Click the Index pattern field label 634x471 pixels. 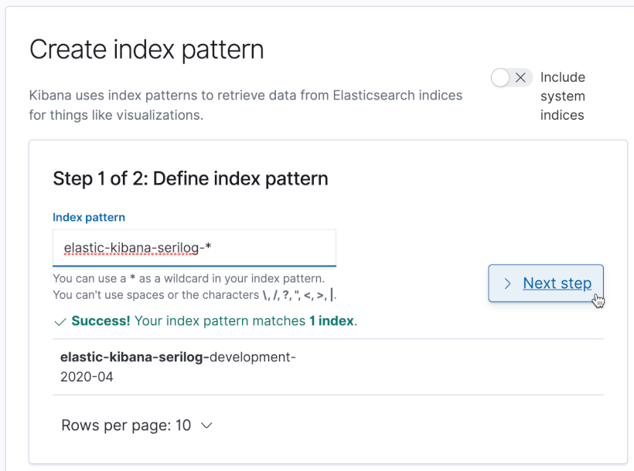point(89,217)
